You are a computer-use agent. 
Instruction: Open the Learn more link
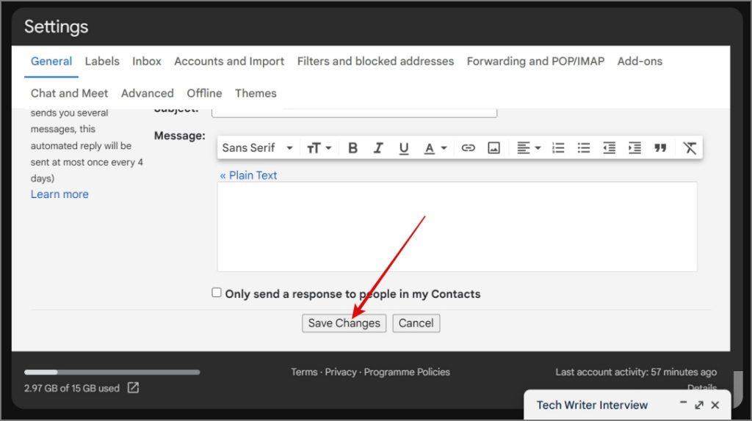59,194
